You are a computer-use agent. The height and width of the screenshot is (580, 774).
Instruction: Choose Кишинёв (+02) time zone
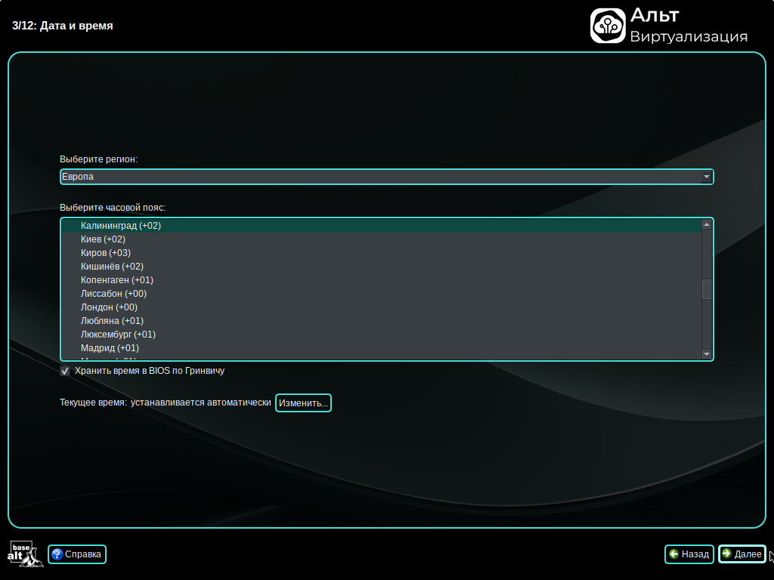(112, 267)
